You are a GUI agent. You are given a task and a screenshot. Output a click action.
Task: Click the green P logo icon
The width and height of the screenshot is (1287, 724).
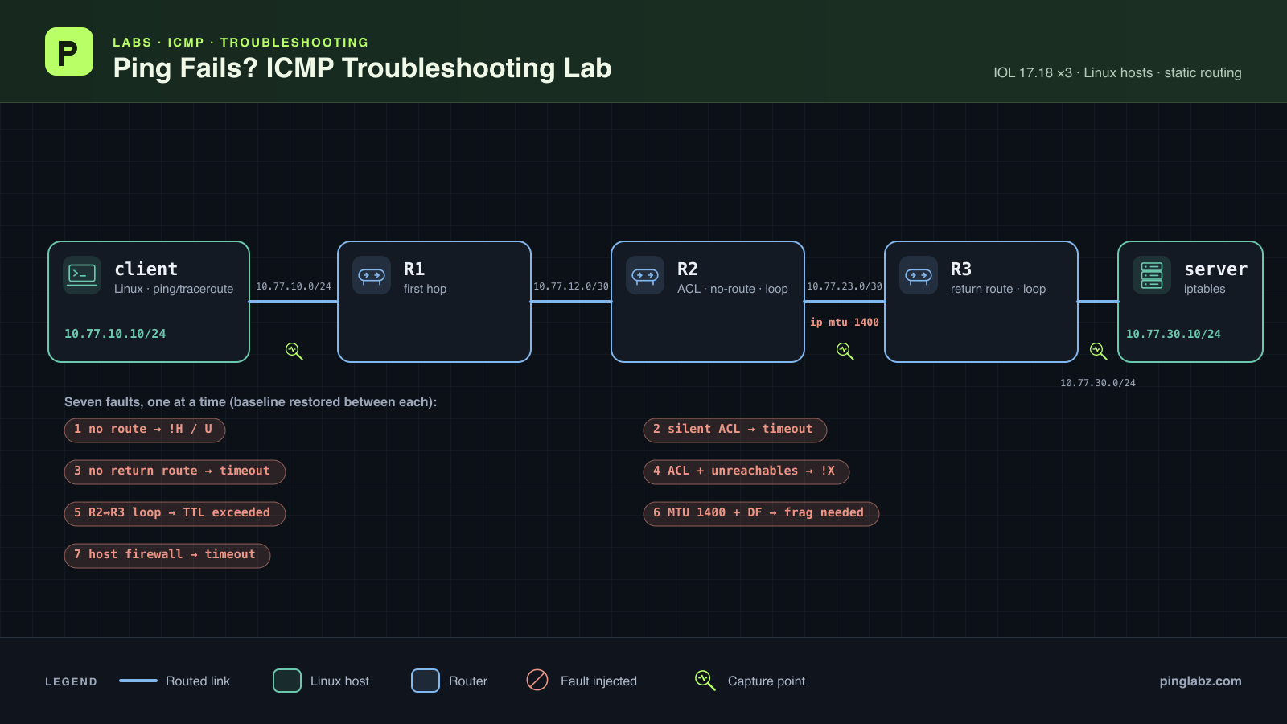[69, 51]
